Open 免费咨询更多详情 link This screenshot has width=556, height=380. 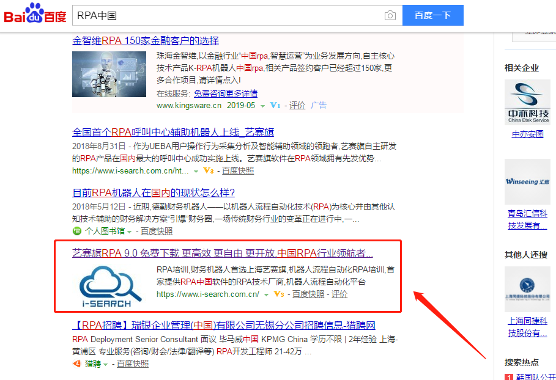[226, 93]
